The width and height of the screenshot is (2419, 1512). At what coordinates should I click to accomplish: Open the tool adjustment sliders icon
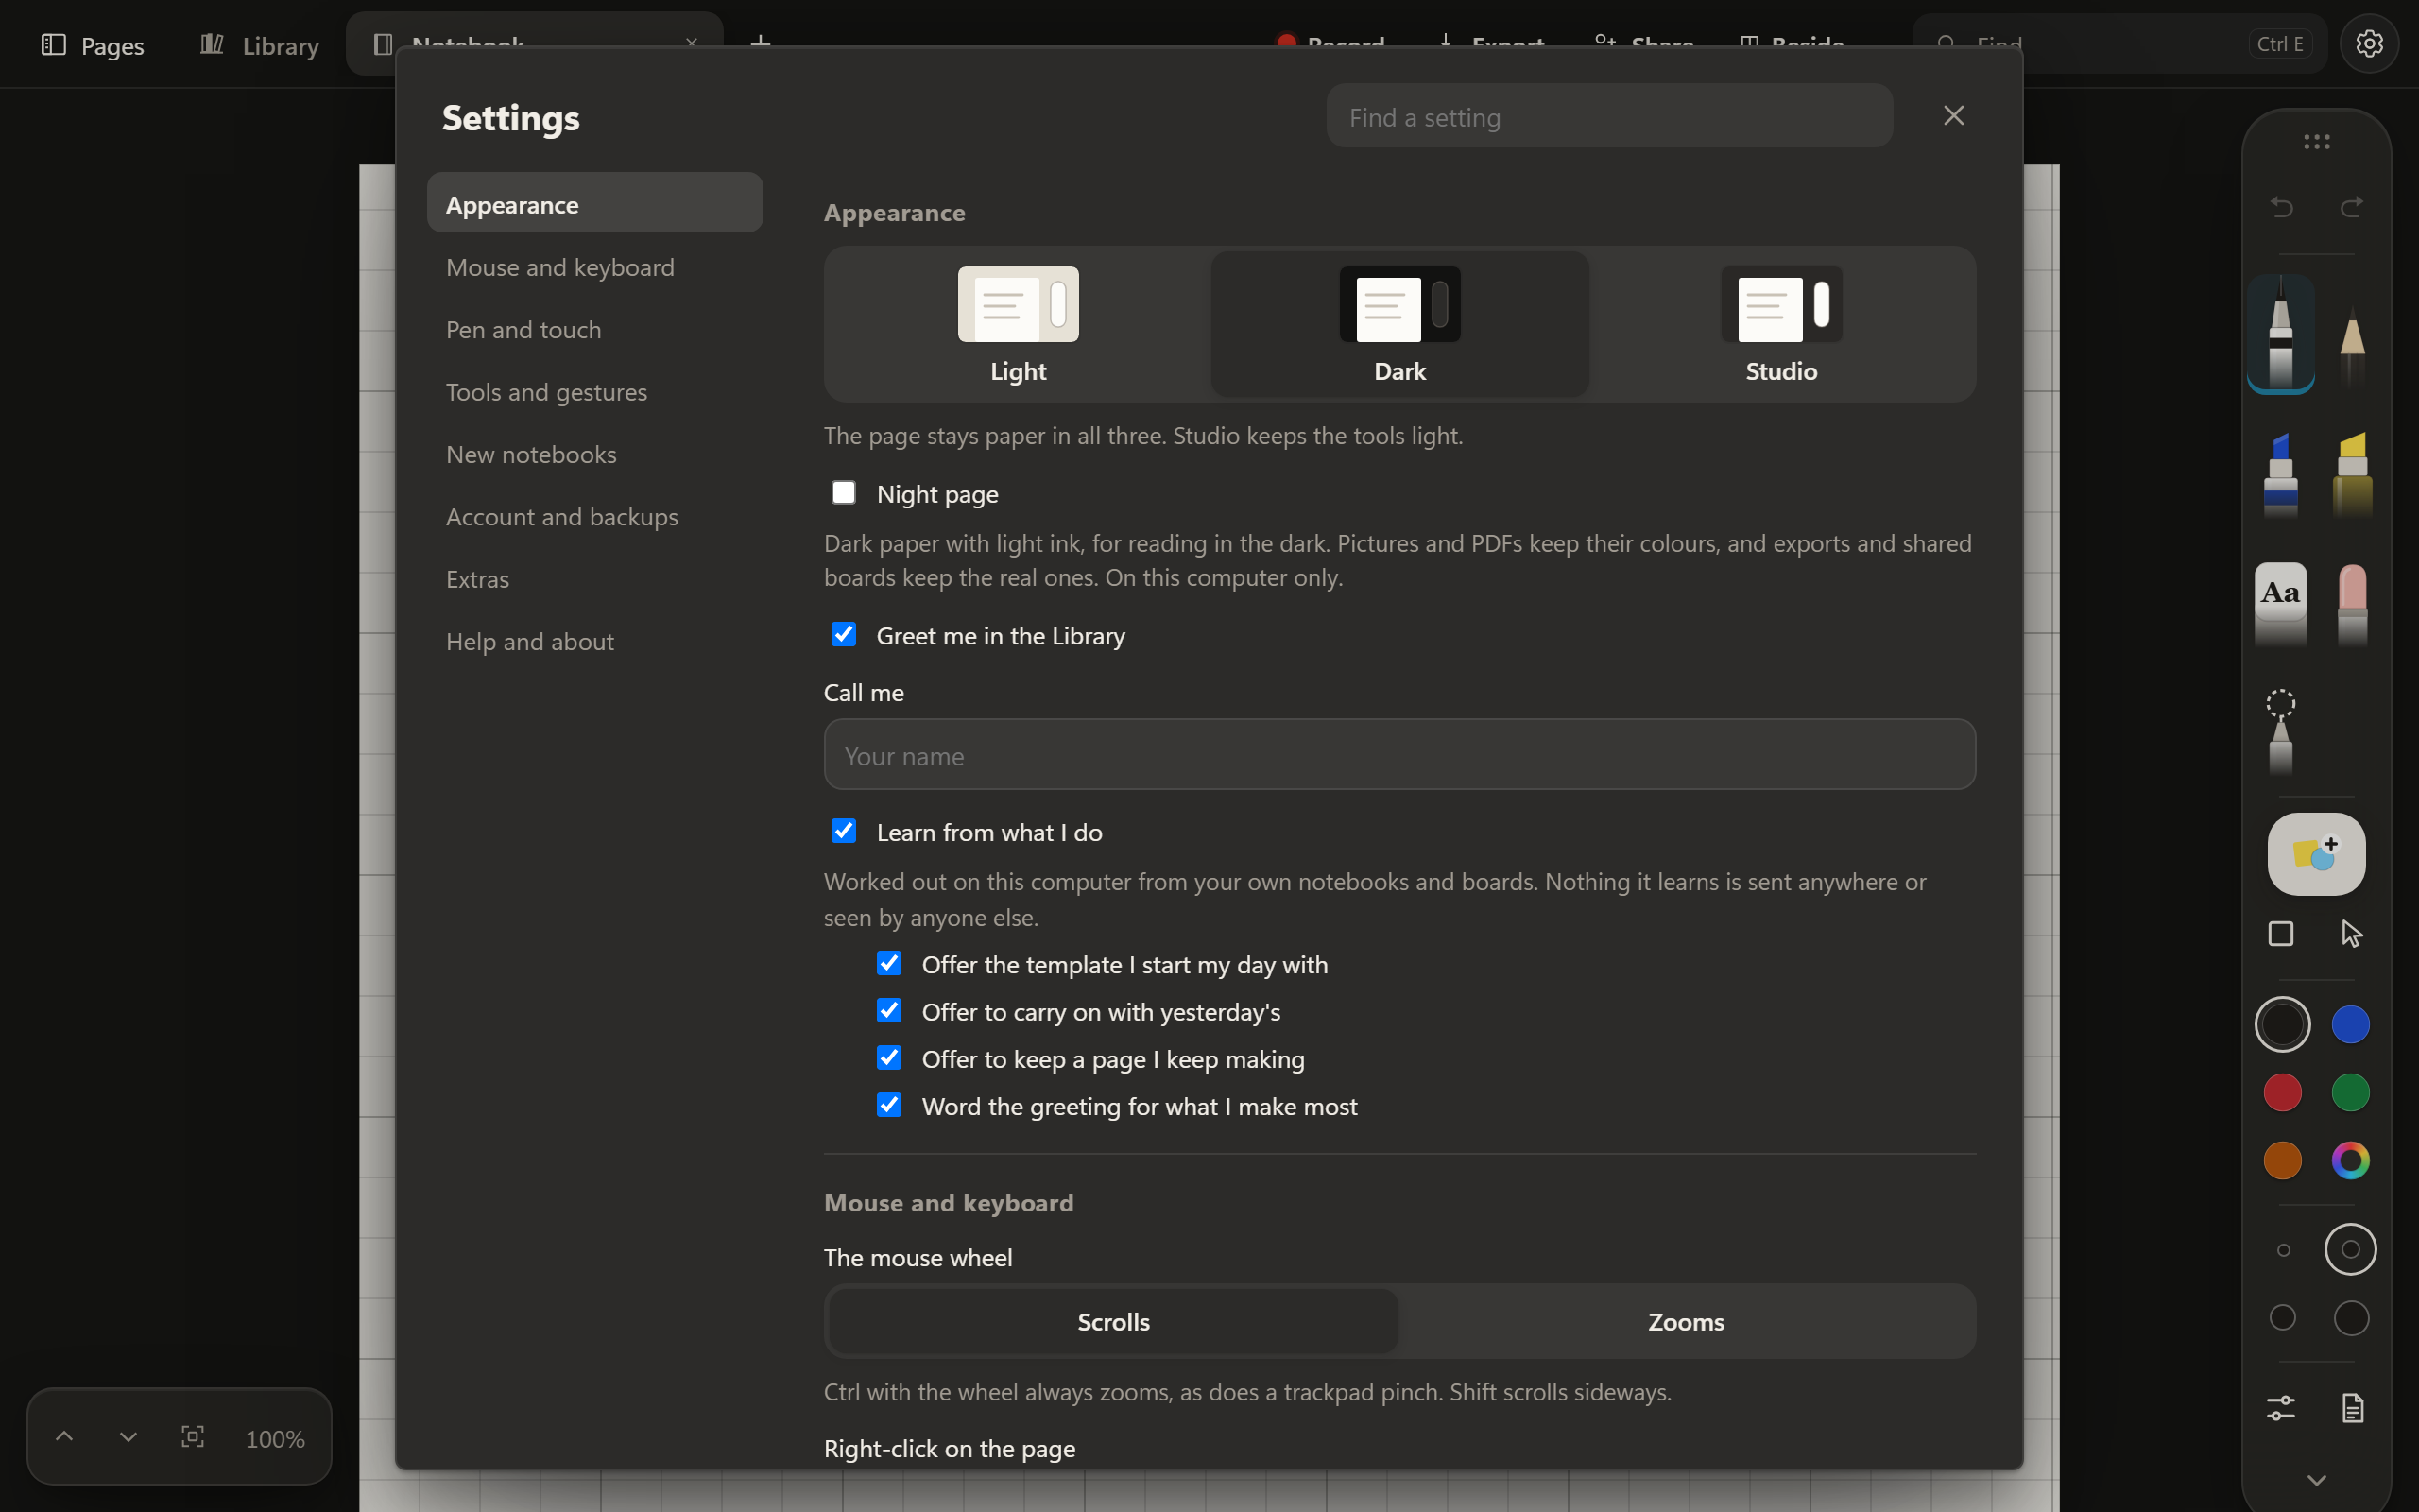click(2280, 1408)
